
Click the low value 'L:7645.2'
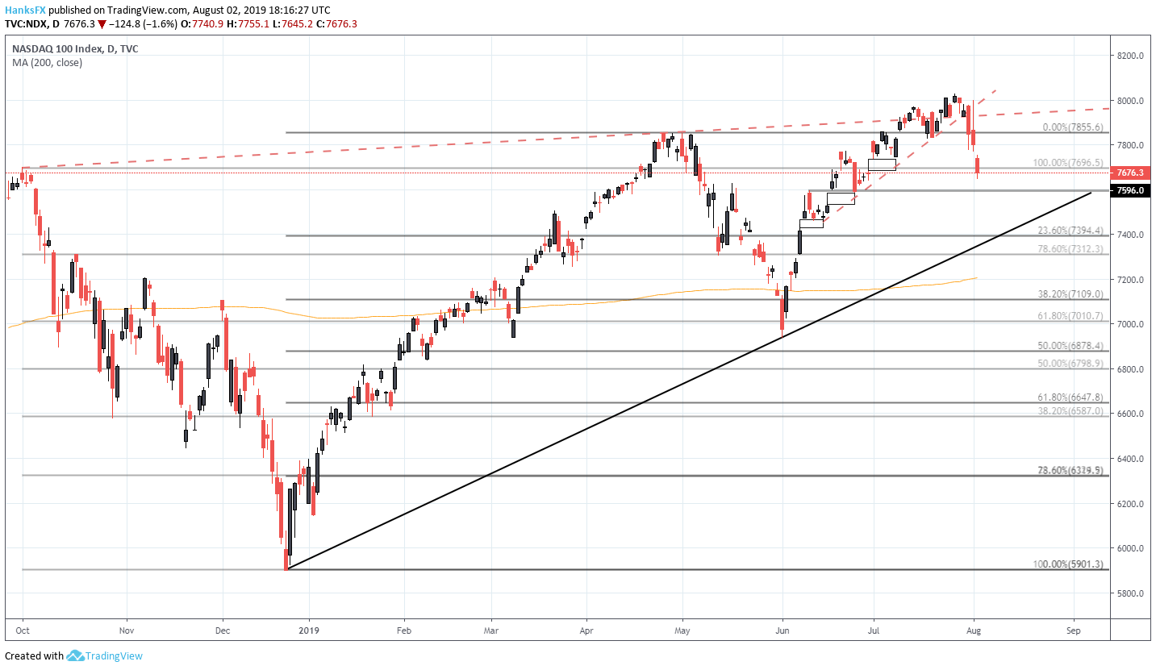coord(293,24)
